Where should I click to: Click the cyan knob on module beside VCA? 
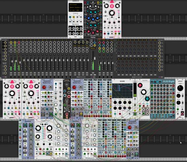(147, 99)
